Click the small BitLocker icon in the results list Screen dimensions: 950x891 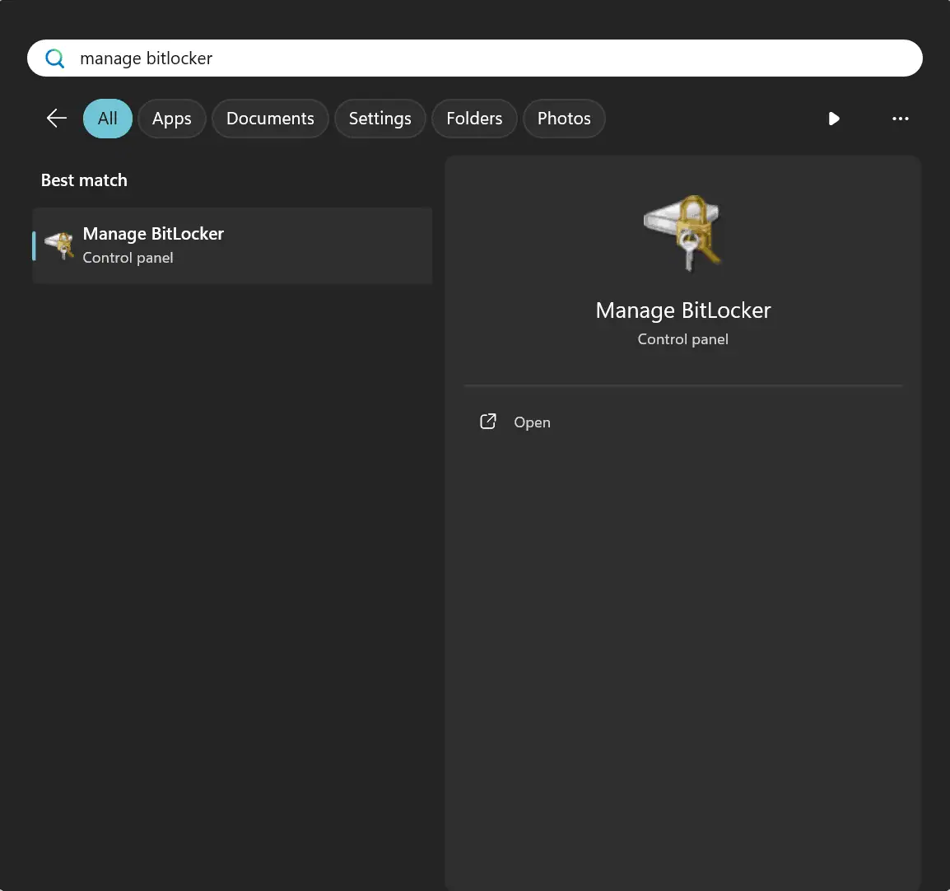point(59,245)
